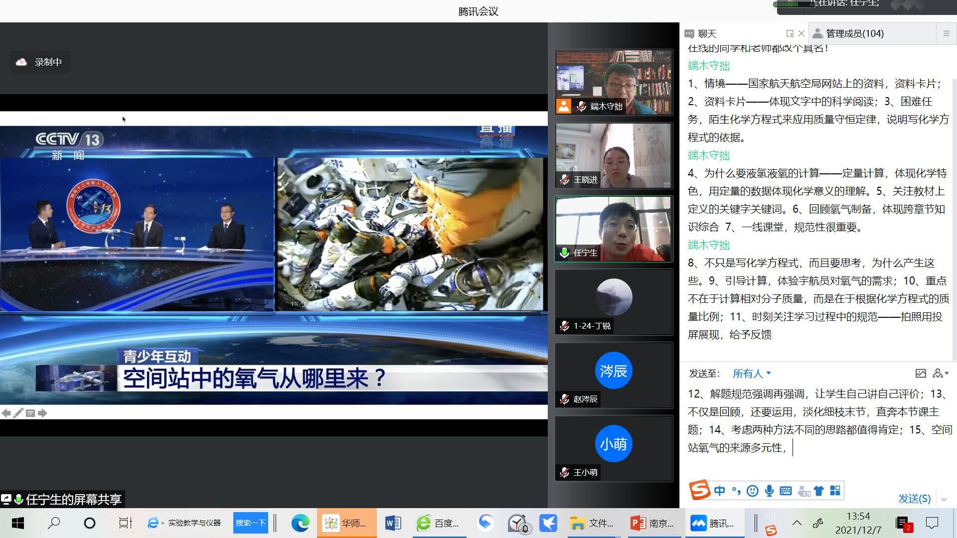Open Word from taskbar
Screen dimensions: 957x538
coord(393,523)
